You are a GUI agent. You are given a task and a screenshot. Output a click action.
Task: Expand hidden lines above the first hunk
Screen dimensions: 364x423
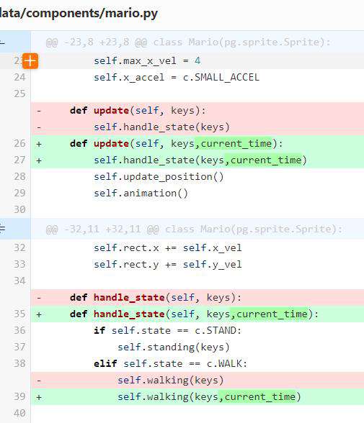(3, 42)
